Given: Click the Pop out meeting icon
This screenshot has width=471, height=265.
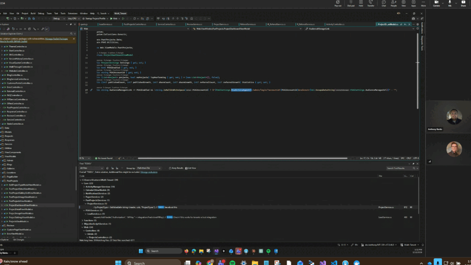Looking at the screenshot, I should [338, 3].
